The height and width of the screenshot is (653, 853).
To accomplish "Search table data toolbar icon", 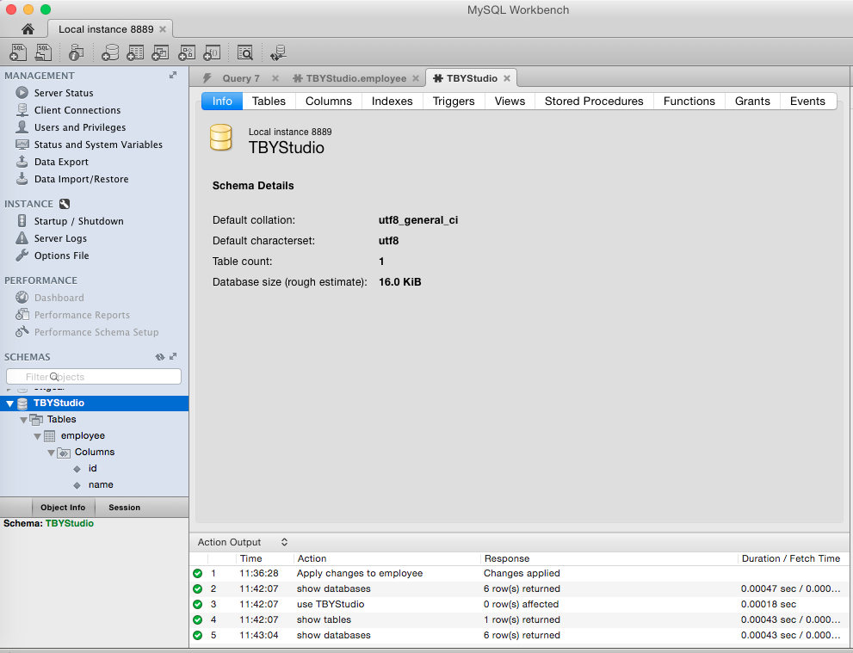I will (x=244, y=52).
